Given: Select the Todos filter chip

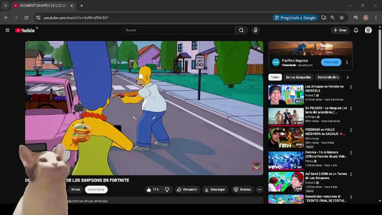Looking at the screenshot, I should (x=275, y=77).
